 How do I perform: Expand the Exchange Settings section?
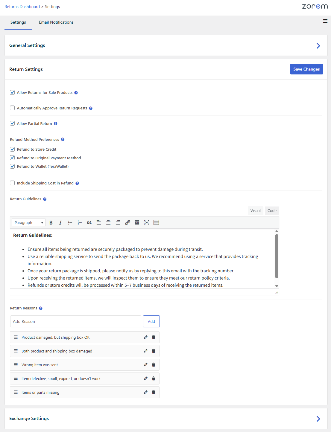click(318, 419)
